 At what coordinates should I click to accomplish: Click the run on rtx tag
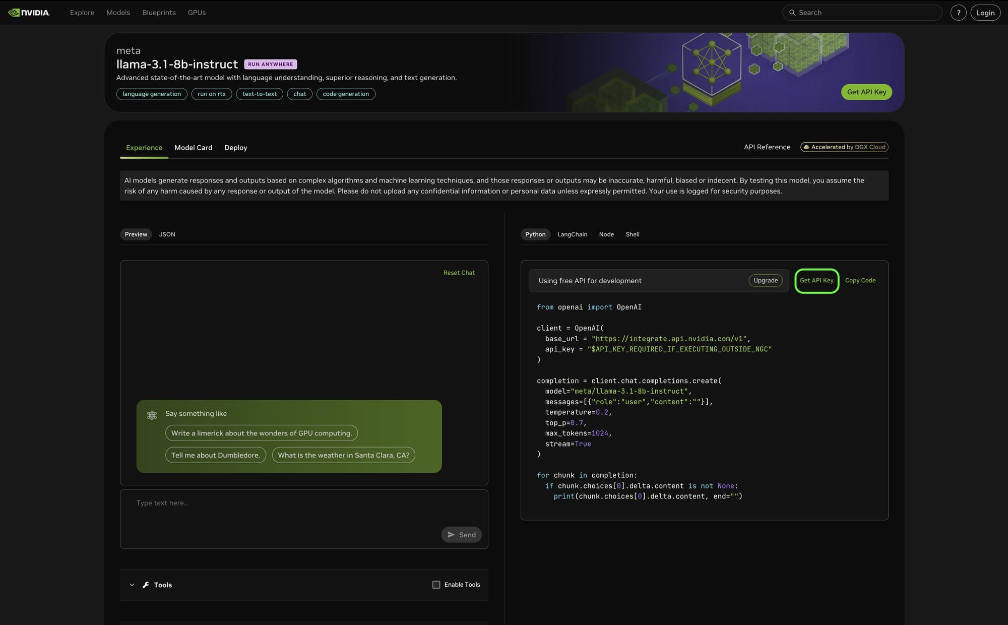pyautogui.click(x=212, y=94)
